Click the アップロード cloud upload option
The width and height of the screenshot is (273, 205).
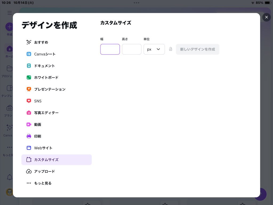point(44,171)
